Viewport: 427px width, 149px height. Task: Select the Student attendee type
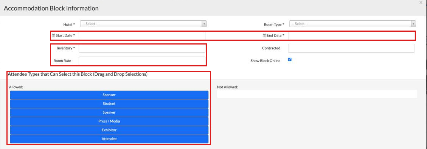point(109,104)
